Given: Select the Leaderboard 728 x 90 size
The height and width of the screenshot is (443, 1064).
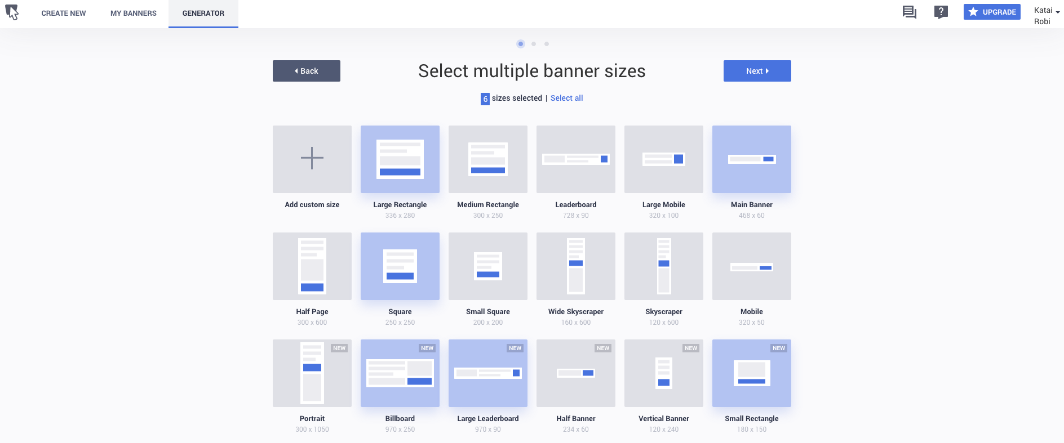Looking at the screenshot, I should point(576,159).
